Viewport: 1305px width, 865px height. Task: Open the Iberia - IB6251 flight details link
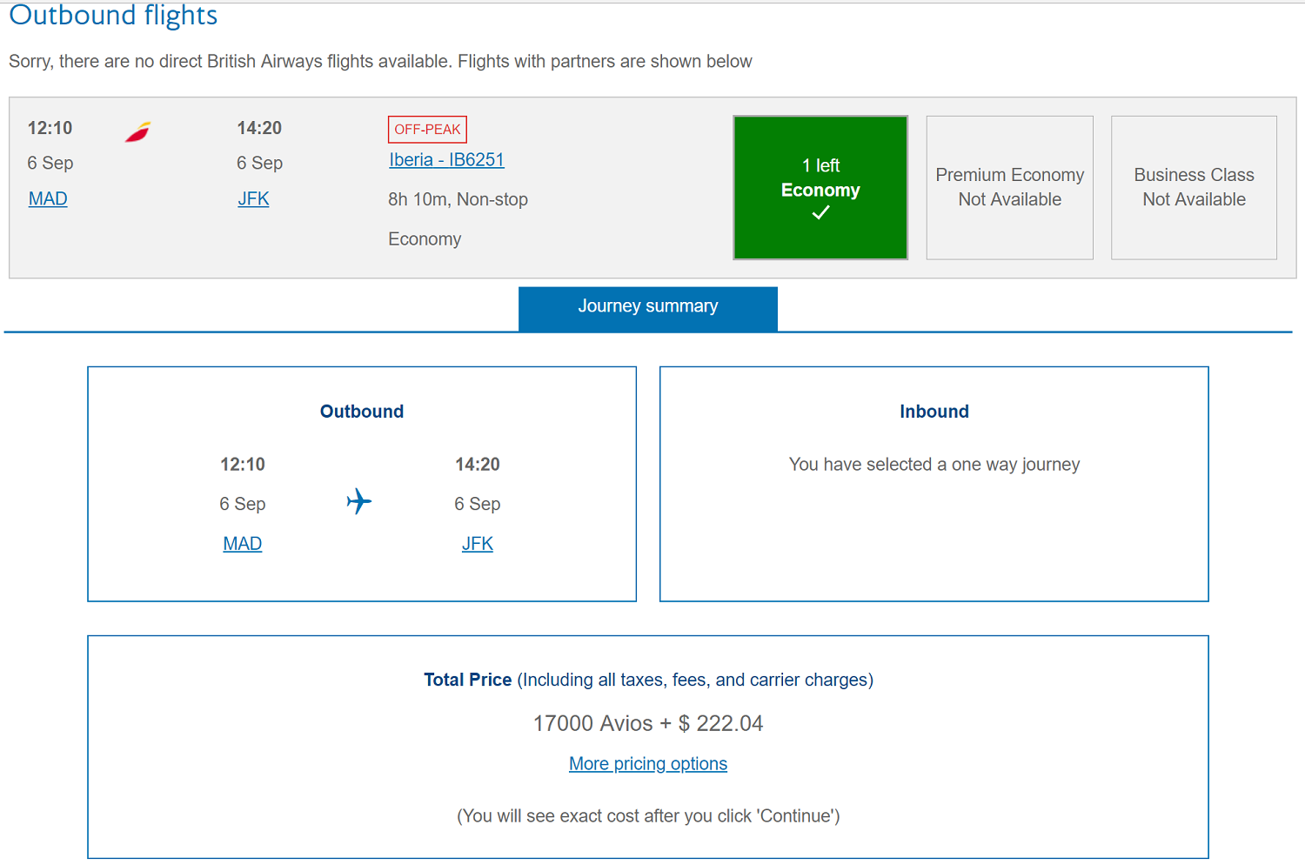[446, 160]
